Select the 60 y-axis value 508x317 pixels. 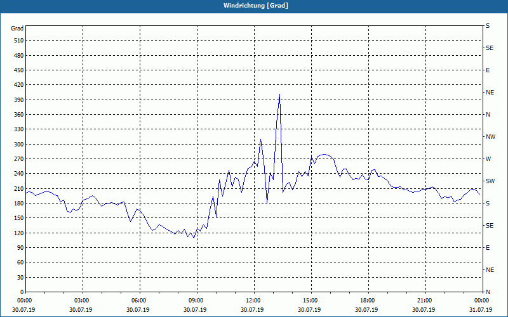tap(20, 262)
